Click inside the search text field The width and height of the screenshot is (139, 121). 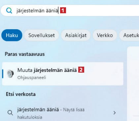coord(70,11)
